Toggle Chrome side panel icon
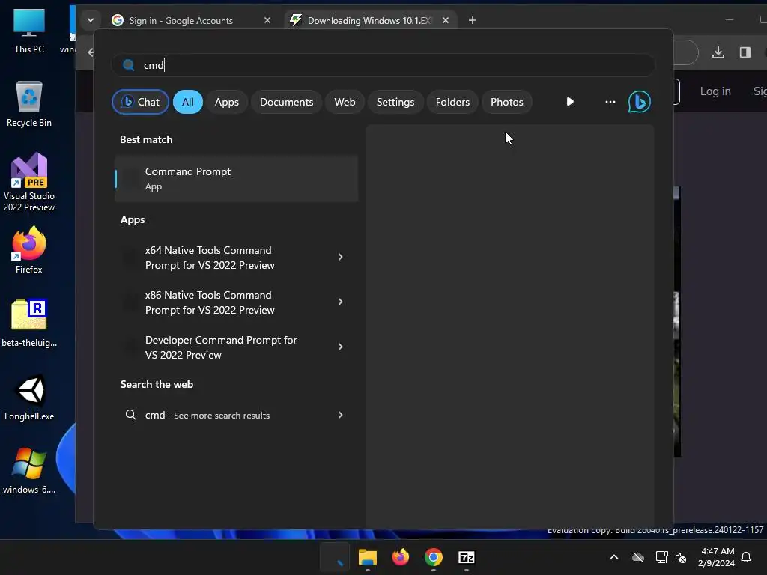 (x=745, y=52)
